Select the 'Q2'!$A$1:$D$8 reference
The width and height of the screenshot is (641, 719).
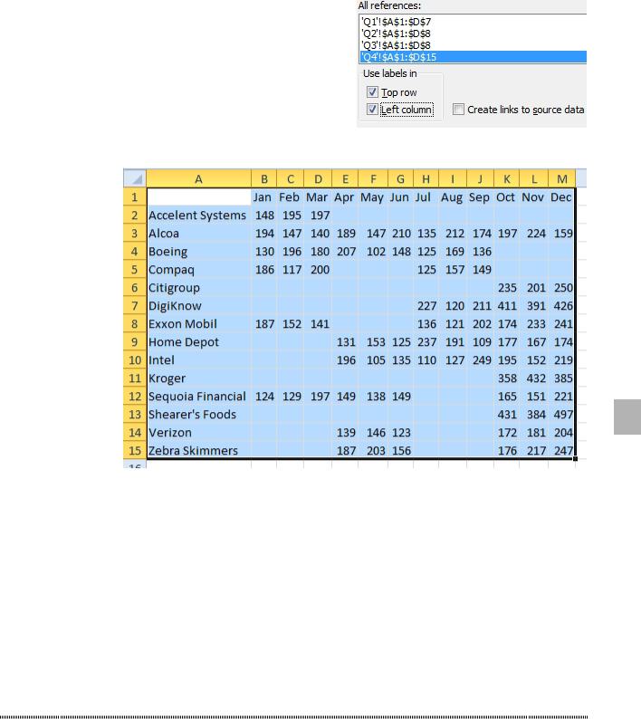[x=473, y=34]
